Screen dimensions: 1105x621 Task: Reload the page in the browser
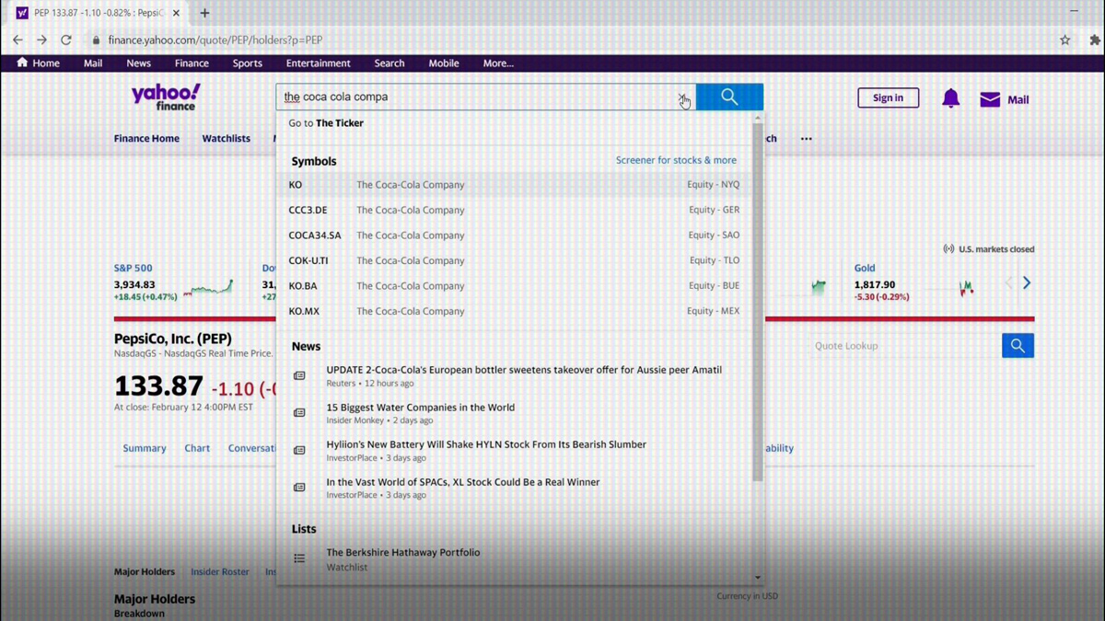click(x=66, y=40)
